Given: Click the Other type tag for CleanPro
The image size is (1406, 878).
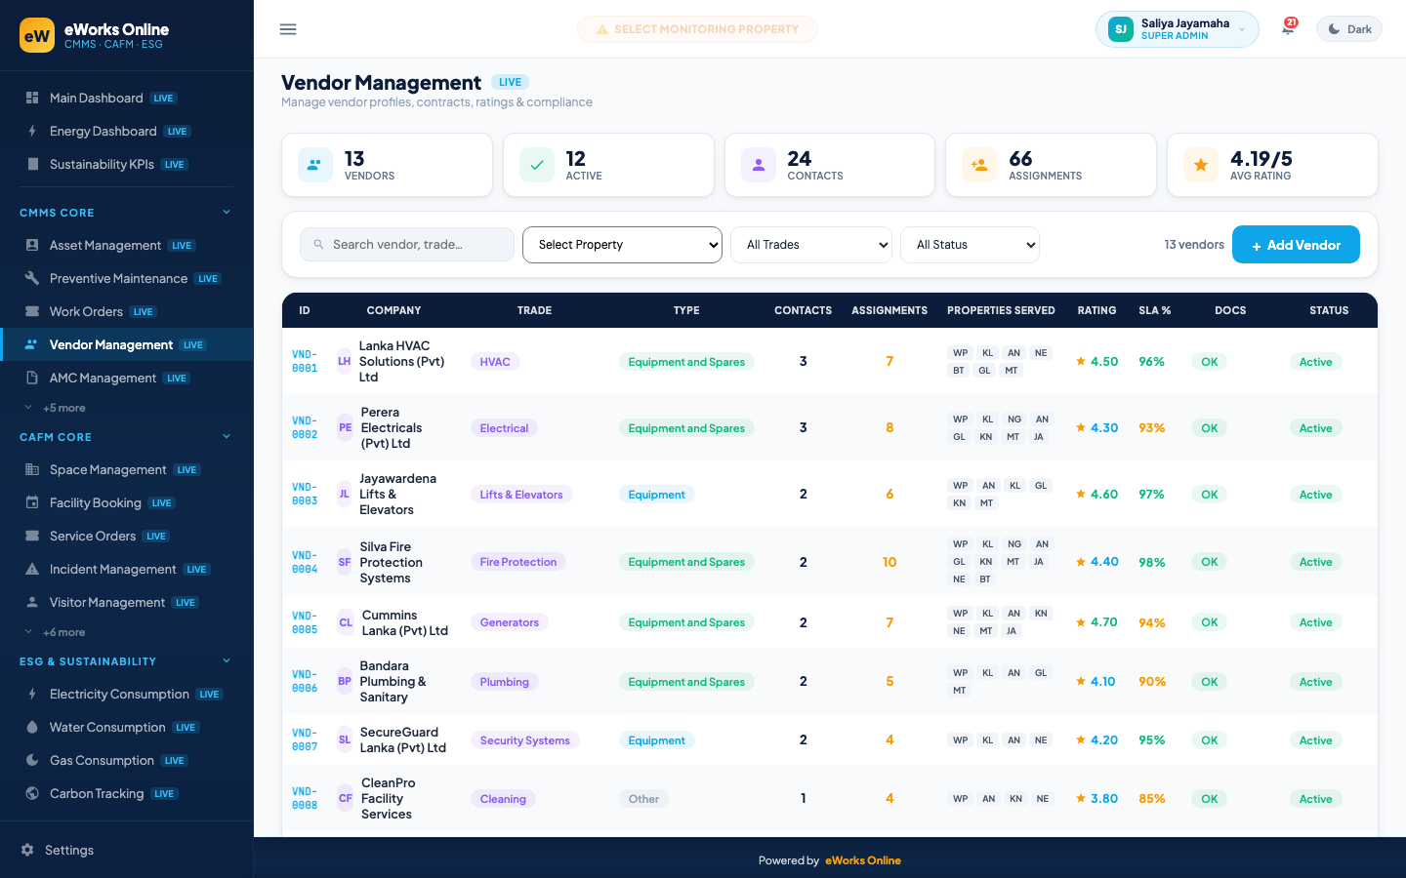Looking at the screenshot, I should (x=643, y=799).
